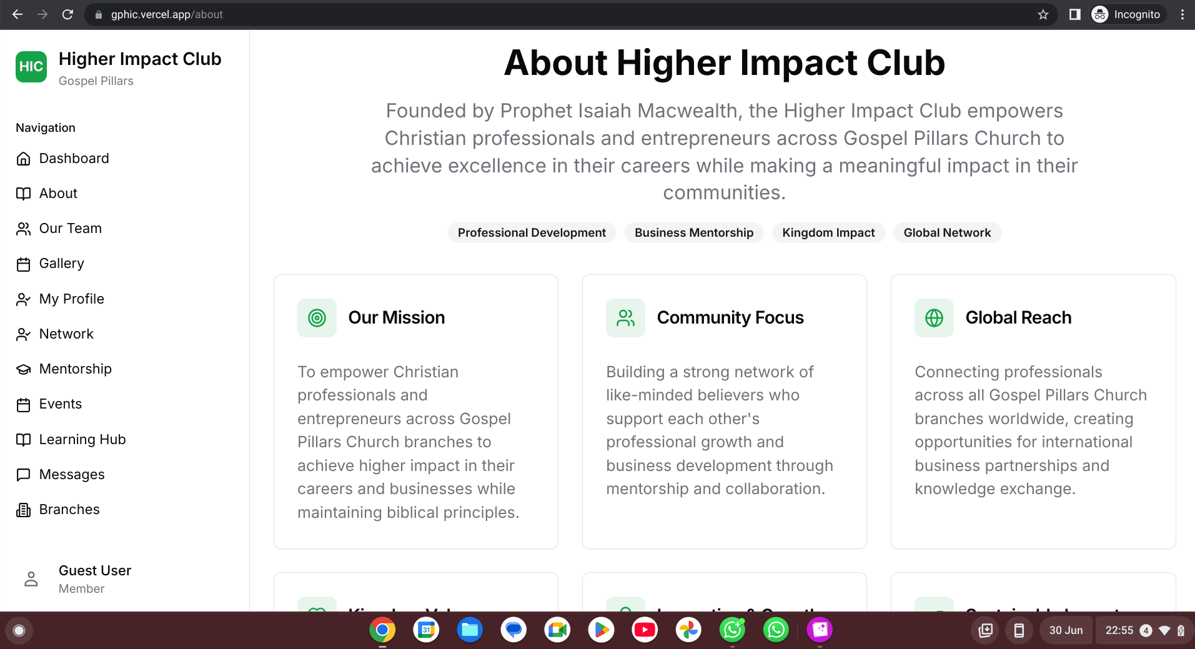Open Chrome three-dot menu
Image resolution: width=1195 pixels, height=649 pixels.
click(x=1182, y=14)
